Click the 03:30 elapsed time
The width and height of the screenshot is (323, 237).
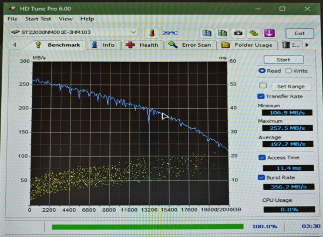tap(311, 226)
